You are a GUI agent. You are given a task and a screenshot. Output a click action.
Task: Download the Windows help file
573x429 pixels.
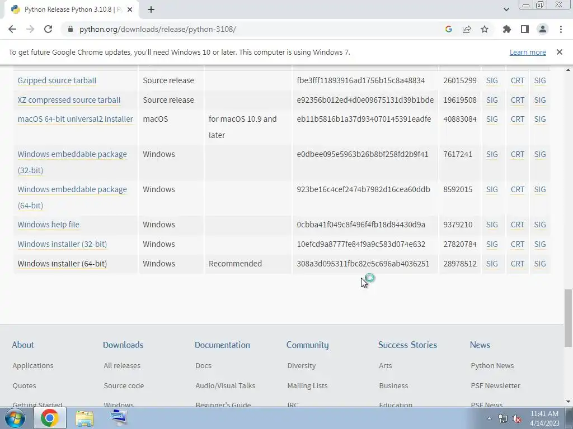(x=48, y=225)
